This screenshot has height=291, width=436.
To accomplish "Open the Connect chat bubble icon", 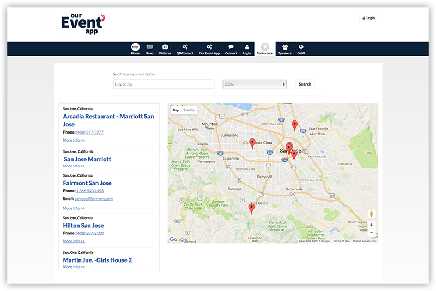I will pyautogui.click(x=231, y=49).
